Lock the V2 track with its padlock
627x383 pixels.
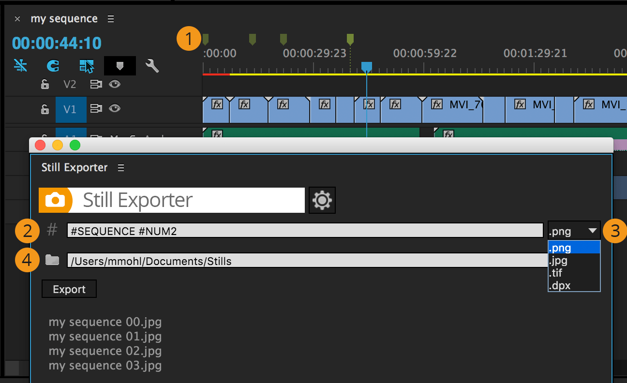click(45, 84)
